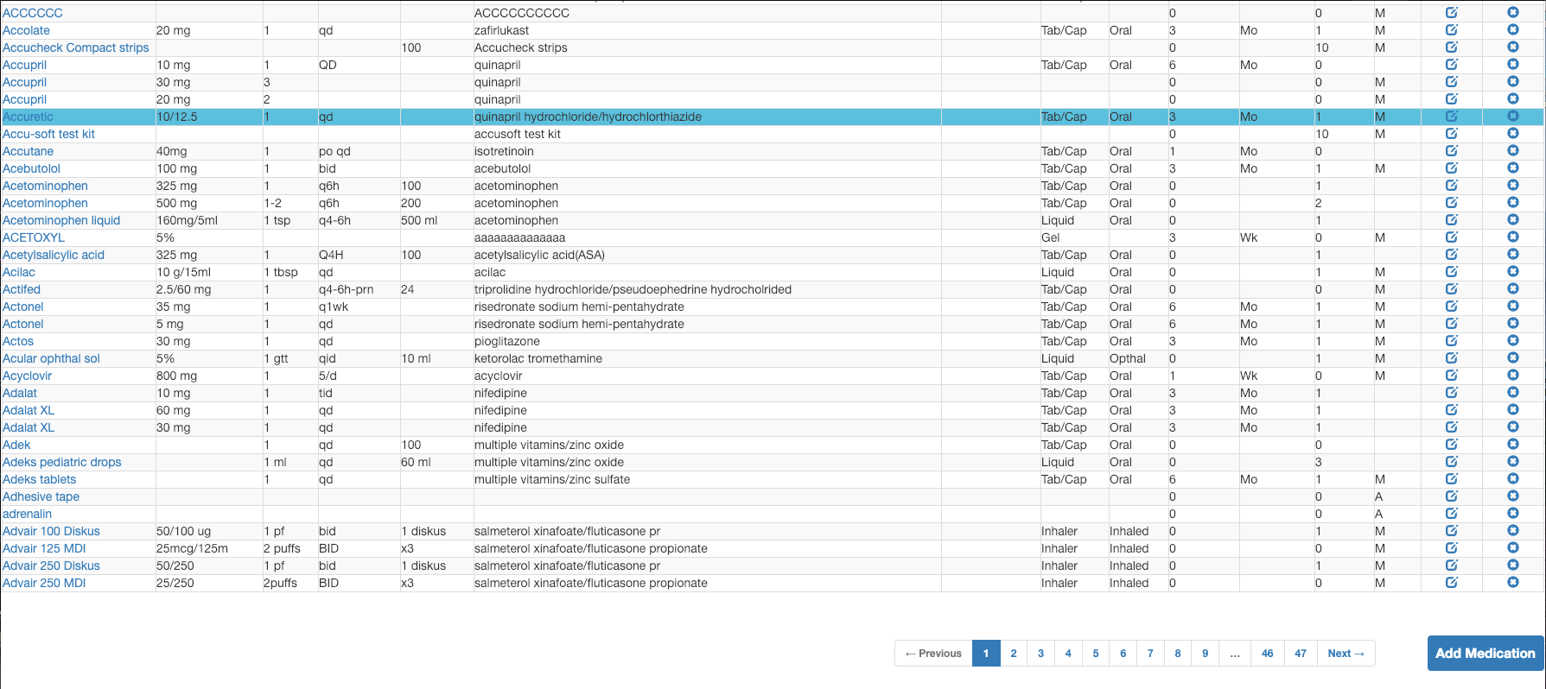Delete the Adhesive tape entry
The image size is (1546, 689).
(1513, 496)
